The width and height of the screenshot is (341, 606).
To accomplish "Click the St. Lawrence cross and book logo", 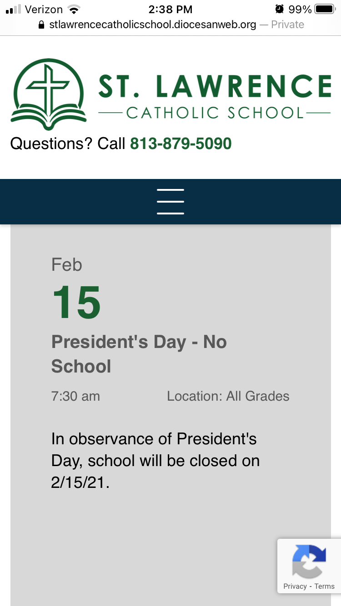I will pos(49,94).
